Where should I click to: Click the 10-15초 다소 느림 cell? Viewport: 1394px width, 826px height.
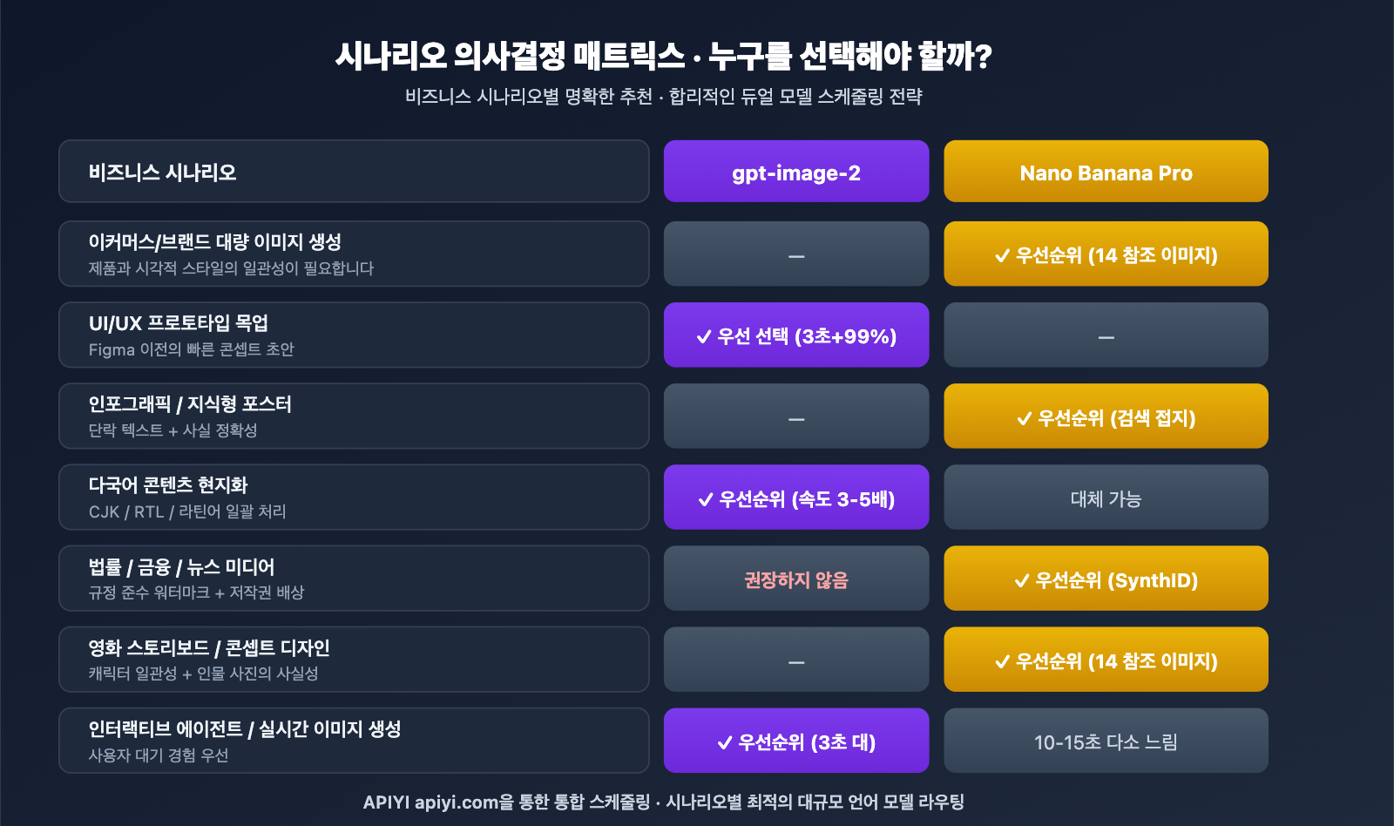(x=1106, y=741)
